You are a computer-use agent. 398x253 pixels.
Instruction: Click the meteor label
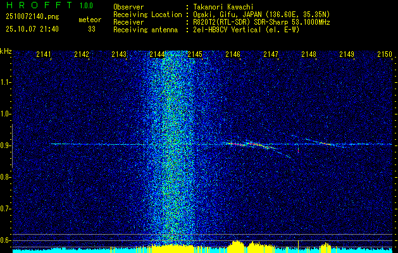(x=90, y=20)
